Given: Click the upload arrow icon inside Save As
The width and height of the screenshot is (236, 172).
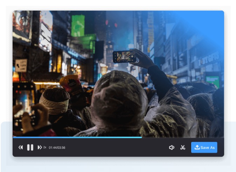Looking at the screenshot, I should tap(197, 147).
